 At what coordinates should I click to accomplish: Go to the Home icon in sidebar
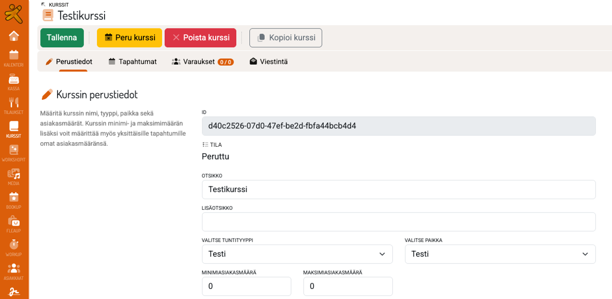tap(14, 36)
